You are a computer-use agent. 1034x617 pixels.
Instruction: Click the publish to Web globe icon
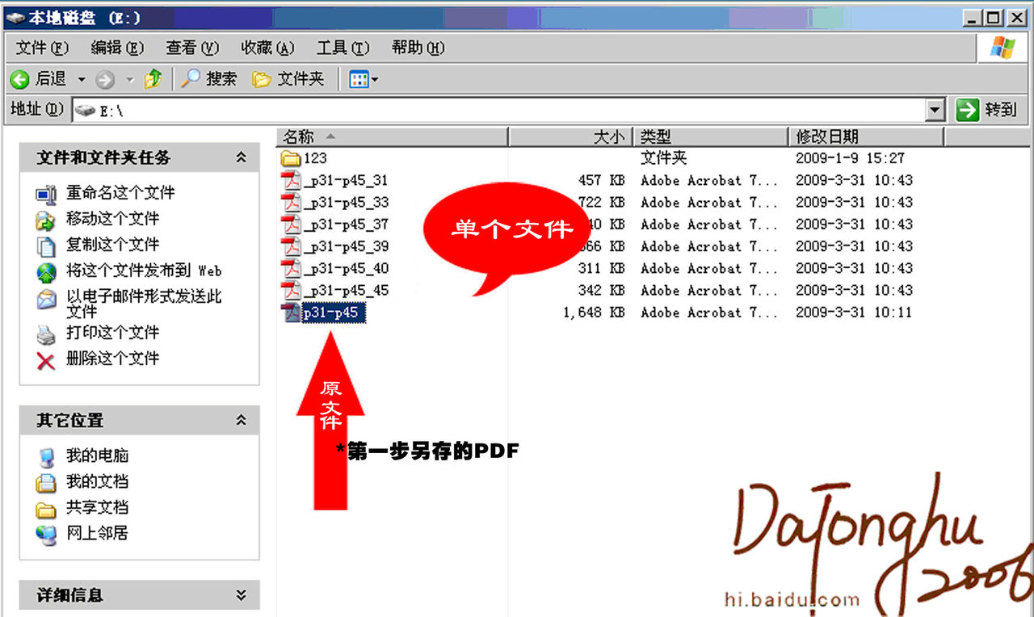tap(46, 272)
